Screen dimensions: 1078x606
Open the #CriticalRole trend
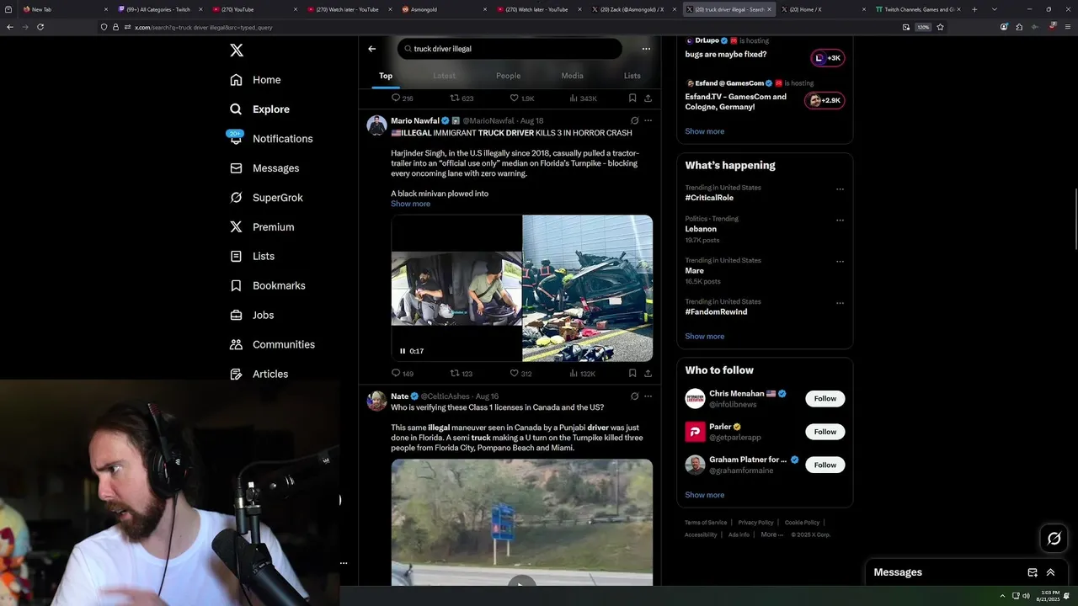click(709, 198)
